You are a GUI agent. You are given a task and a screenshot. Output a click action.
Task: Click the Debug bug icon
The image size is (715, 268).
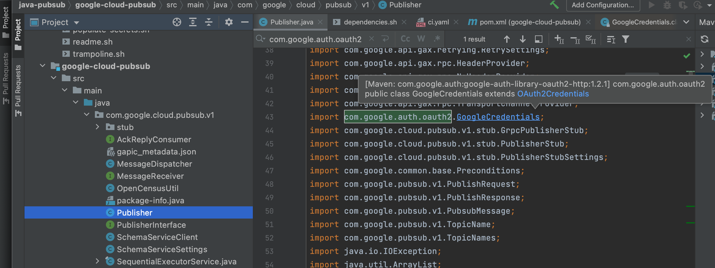tap(667, 5)
